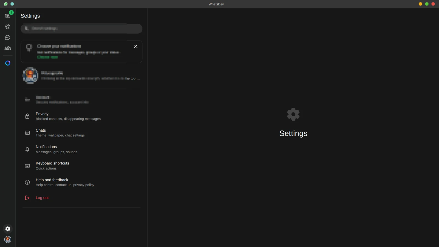Open the profile row with avatar picture

pyautogui.click(x=81, y=75)
